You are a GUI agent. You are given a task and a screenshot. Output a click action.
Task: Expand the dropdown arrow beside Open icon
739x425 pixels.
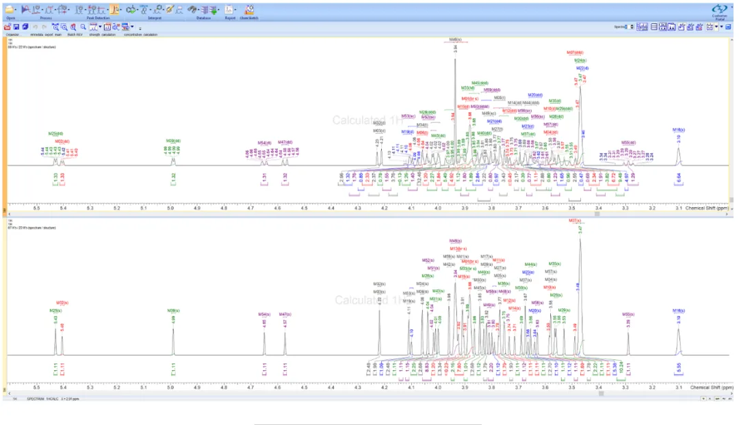click(16, 10)
